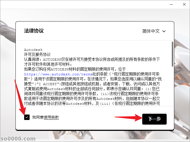The height and width of the screenshot is (142, 190).
Task: Click the blank installer title bar
Action: (81, 5)
